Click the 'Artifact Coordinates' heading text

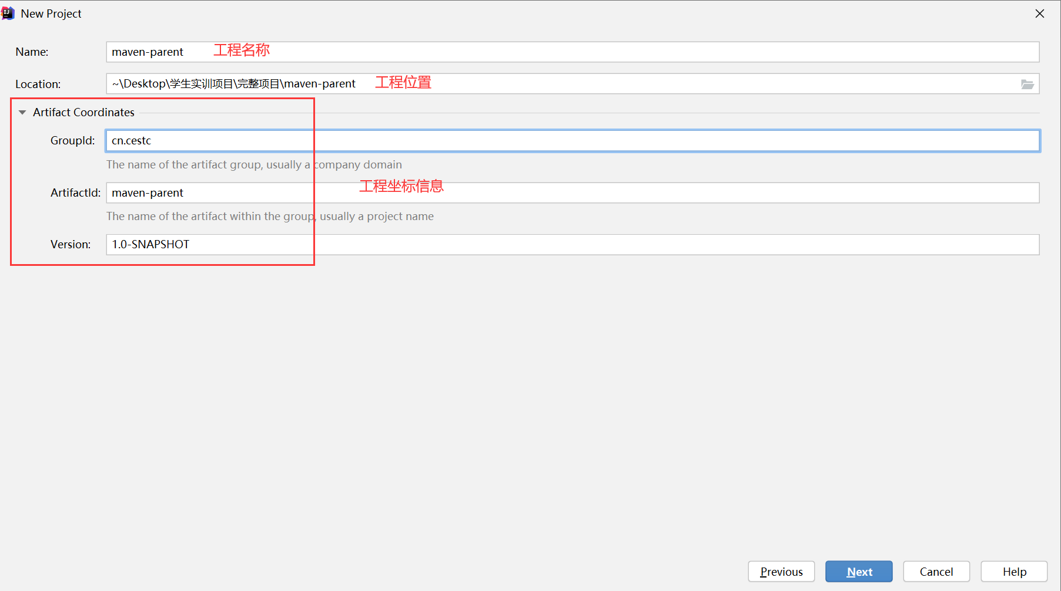(83, 112)
